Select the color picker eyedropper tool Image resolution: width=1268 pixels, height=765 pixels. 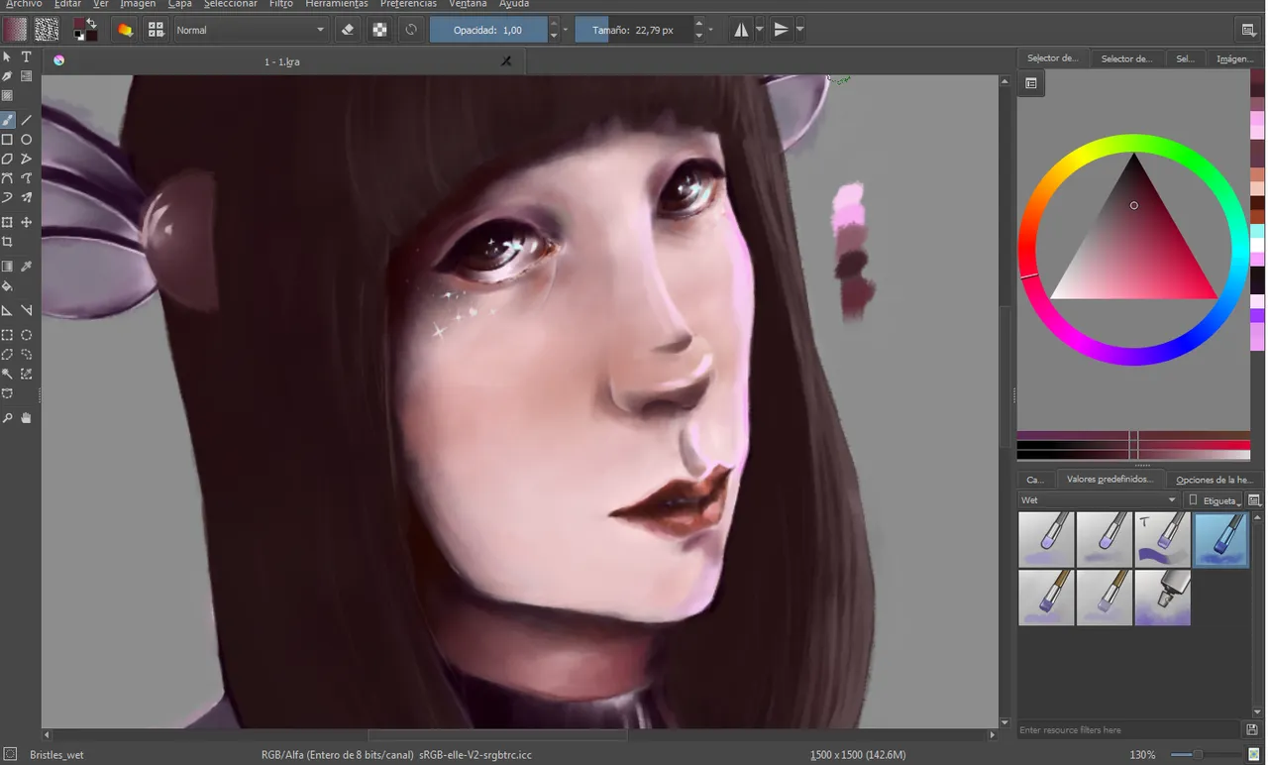point(27,266)
